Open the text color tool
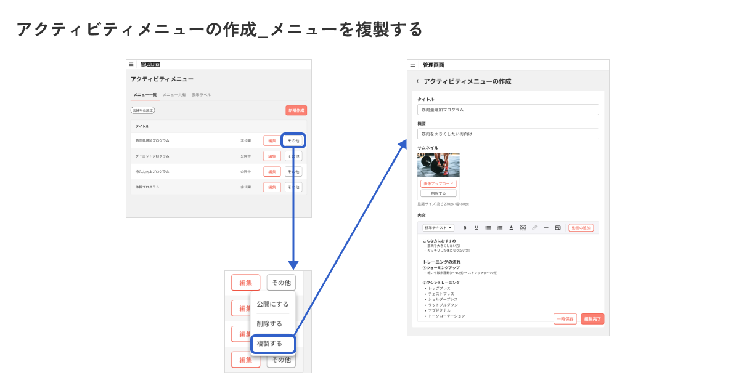736x383 pixels. tap(511, 228)
